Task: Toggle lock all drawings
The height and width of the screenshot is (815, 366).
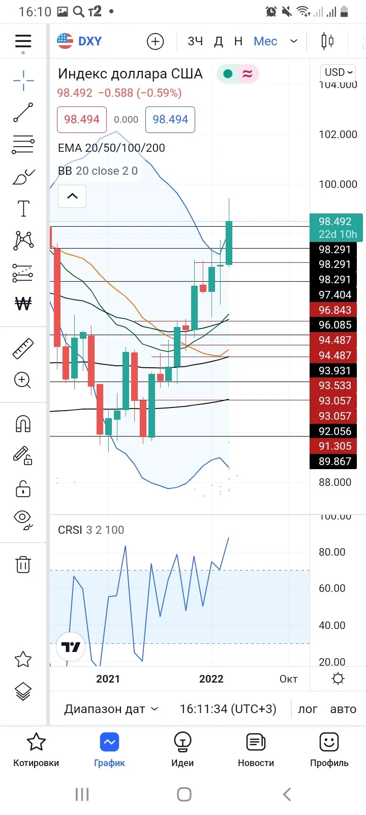Action: [23, 488]
